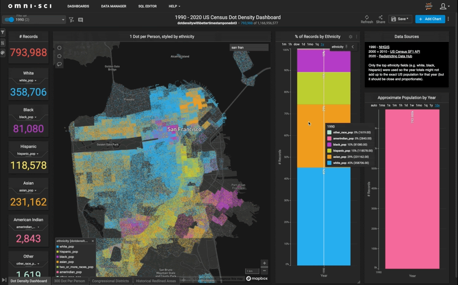Open settings gear on Ethnicity chart
The image size is (458, 285).
click(351, 36)
